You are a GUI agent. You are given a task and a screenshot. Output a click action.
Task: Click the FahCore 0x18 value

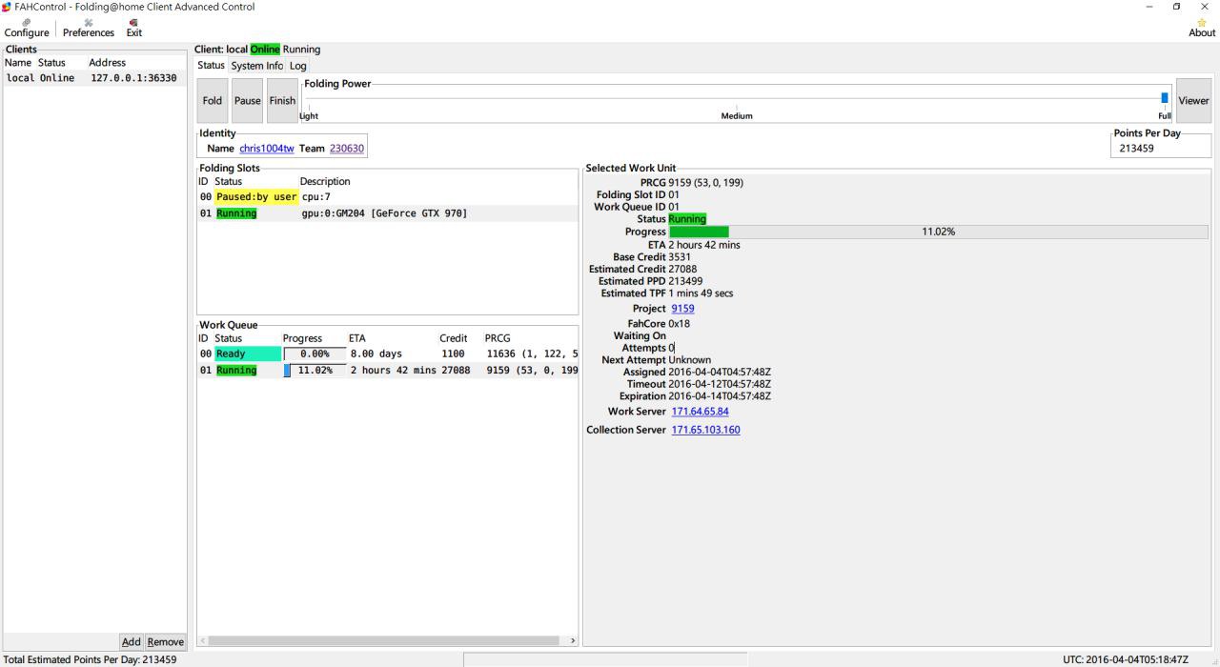click(680, 324)
